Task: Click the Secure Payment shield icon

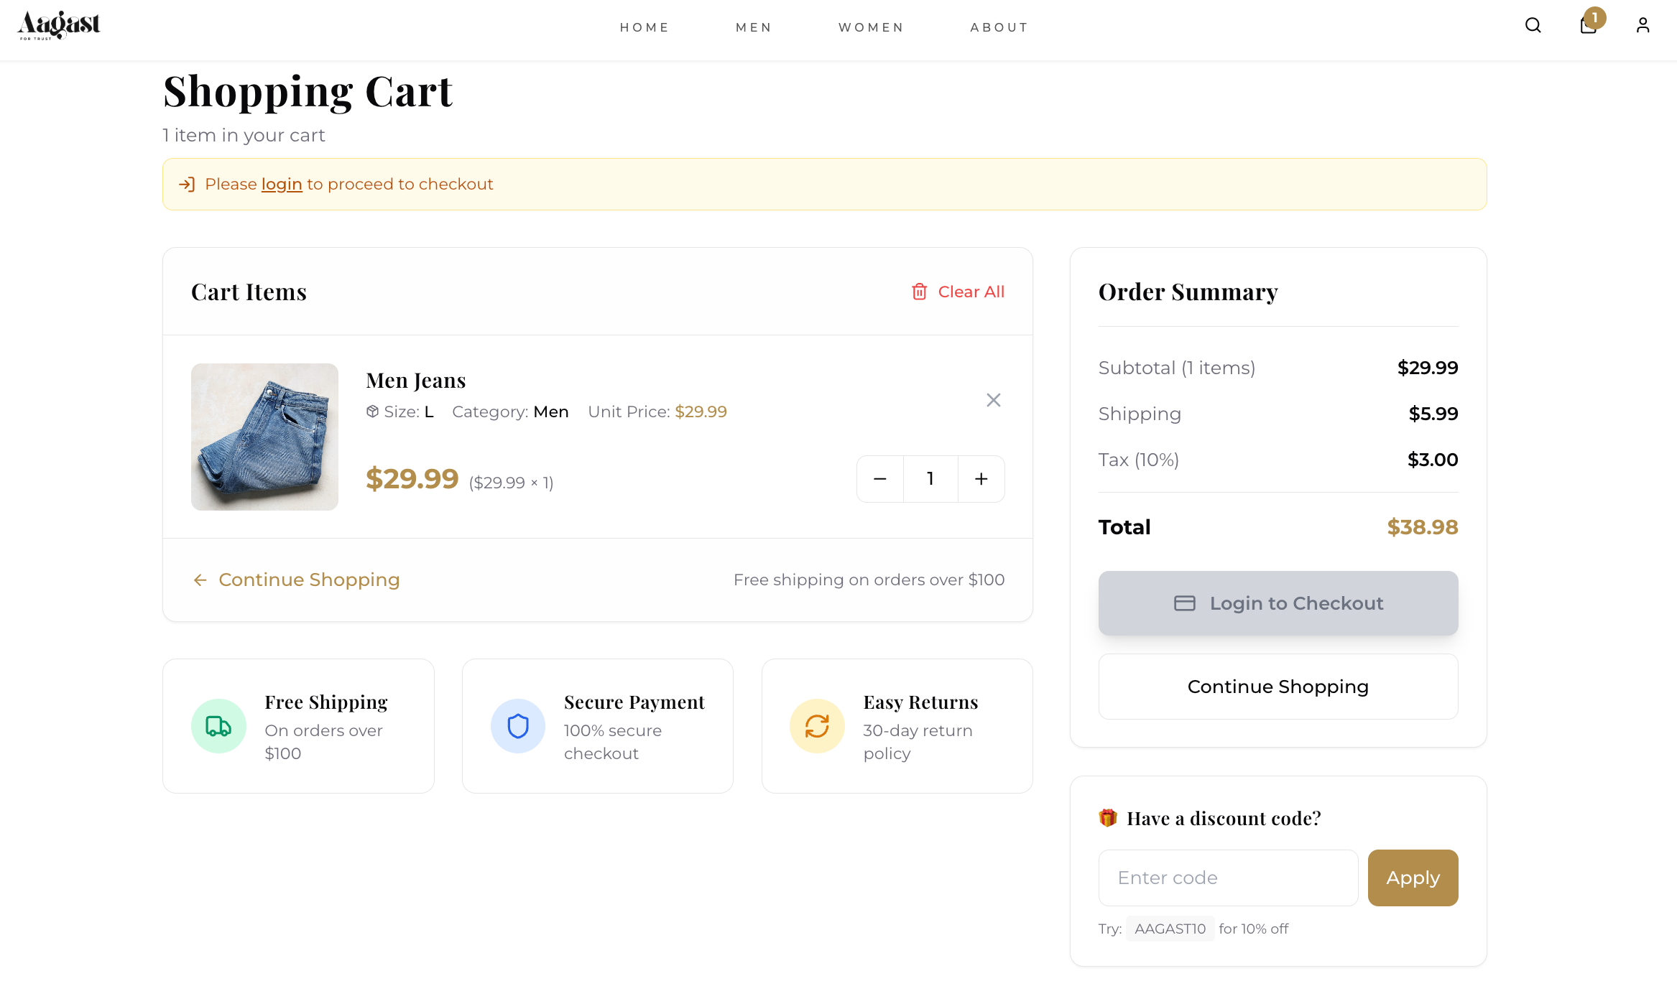Action: tap(517, 726)
